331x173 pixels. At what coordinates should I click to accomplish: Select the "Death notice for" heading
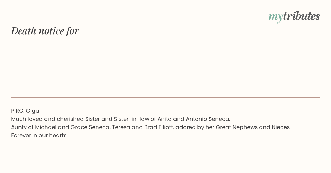45,31
